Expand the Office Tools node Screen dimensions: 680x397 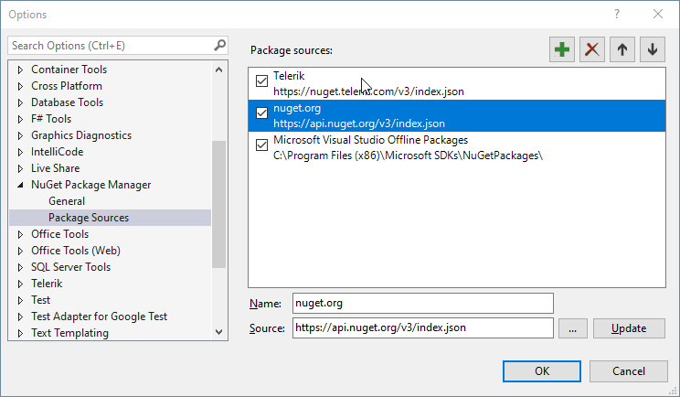pos(20,234)
